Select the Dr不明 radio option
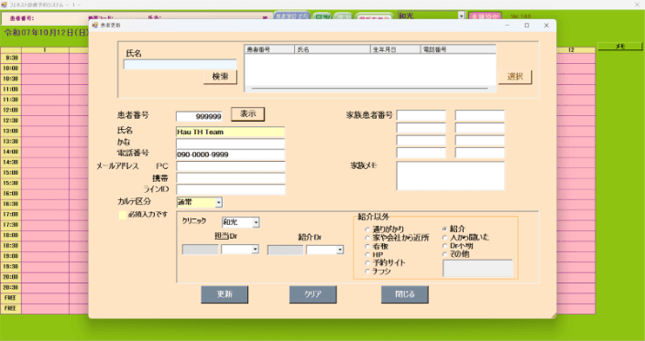Image resolution: width=645 pixels, height=341 pixels. click(444, 245)
